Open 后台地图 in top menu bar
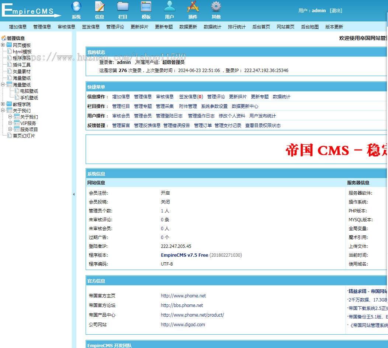This screenshot has width=388, height=348. point(310,27)
